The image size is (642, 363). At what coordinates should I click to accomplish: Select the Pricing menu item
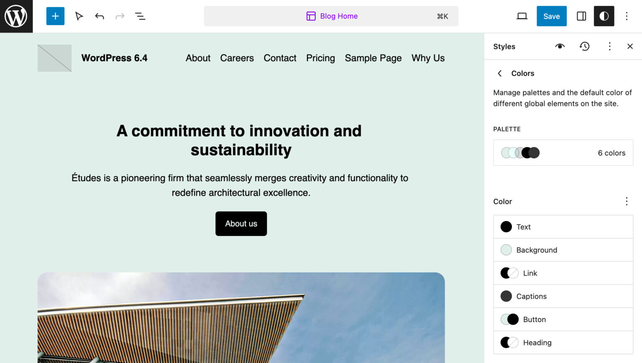pos(321,58)
